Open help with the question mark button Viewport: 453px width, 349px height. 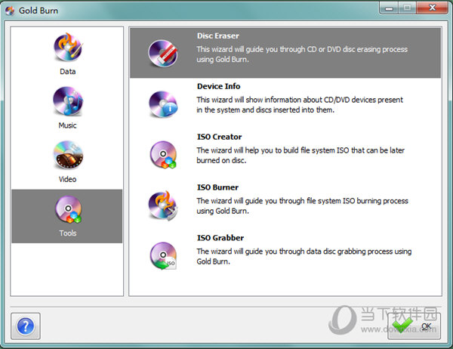(26, 326)
